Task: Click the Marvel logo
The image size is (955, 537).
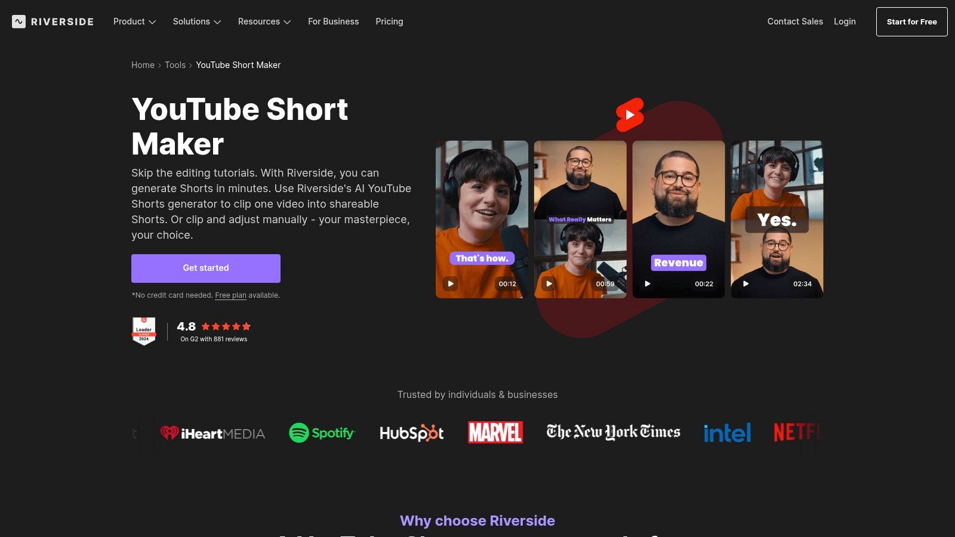Action: point(495,433)
